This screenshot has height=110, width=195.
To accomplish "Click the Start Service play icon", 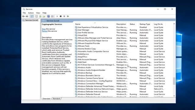I will tap(57, 16).
